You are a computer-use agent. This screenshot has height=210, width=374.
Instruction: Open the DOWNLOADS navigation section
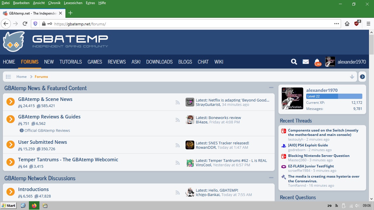click(x=159, y=62)
